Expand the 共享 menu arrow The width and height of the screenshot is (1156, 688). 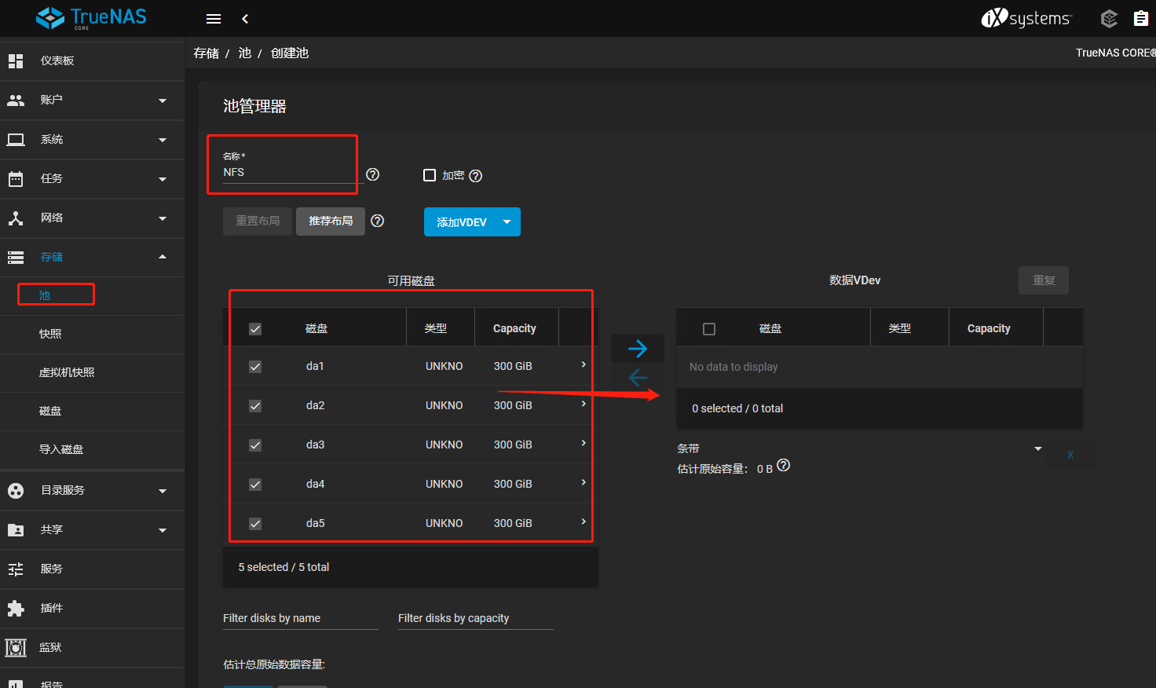[163, 530]
